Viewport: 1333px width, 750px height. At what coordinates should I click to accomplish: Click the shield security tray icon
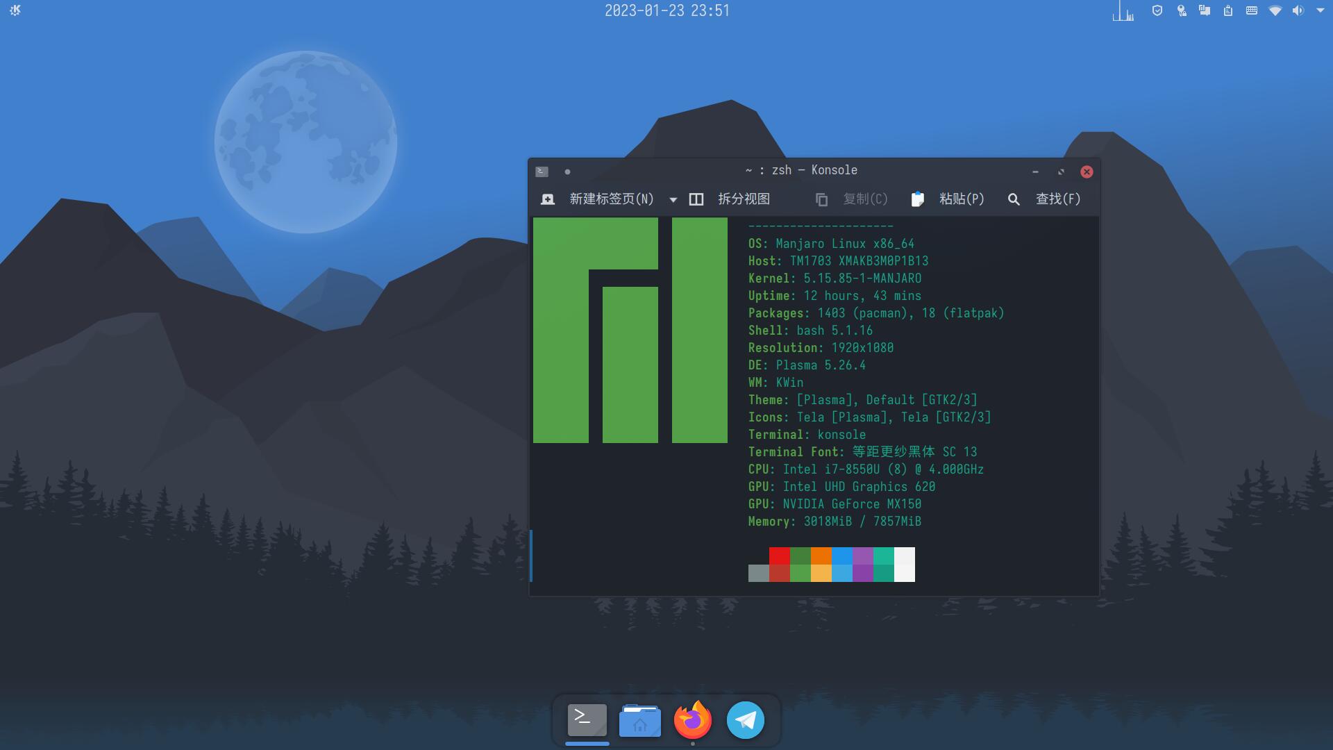1157,10
